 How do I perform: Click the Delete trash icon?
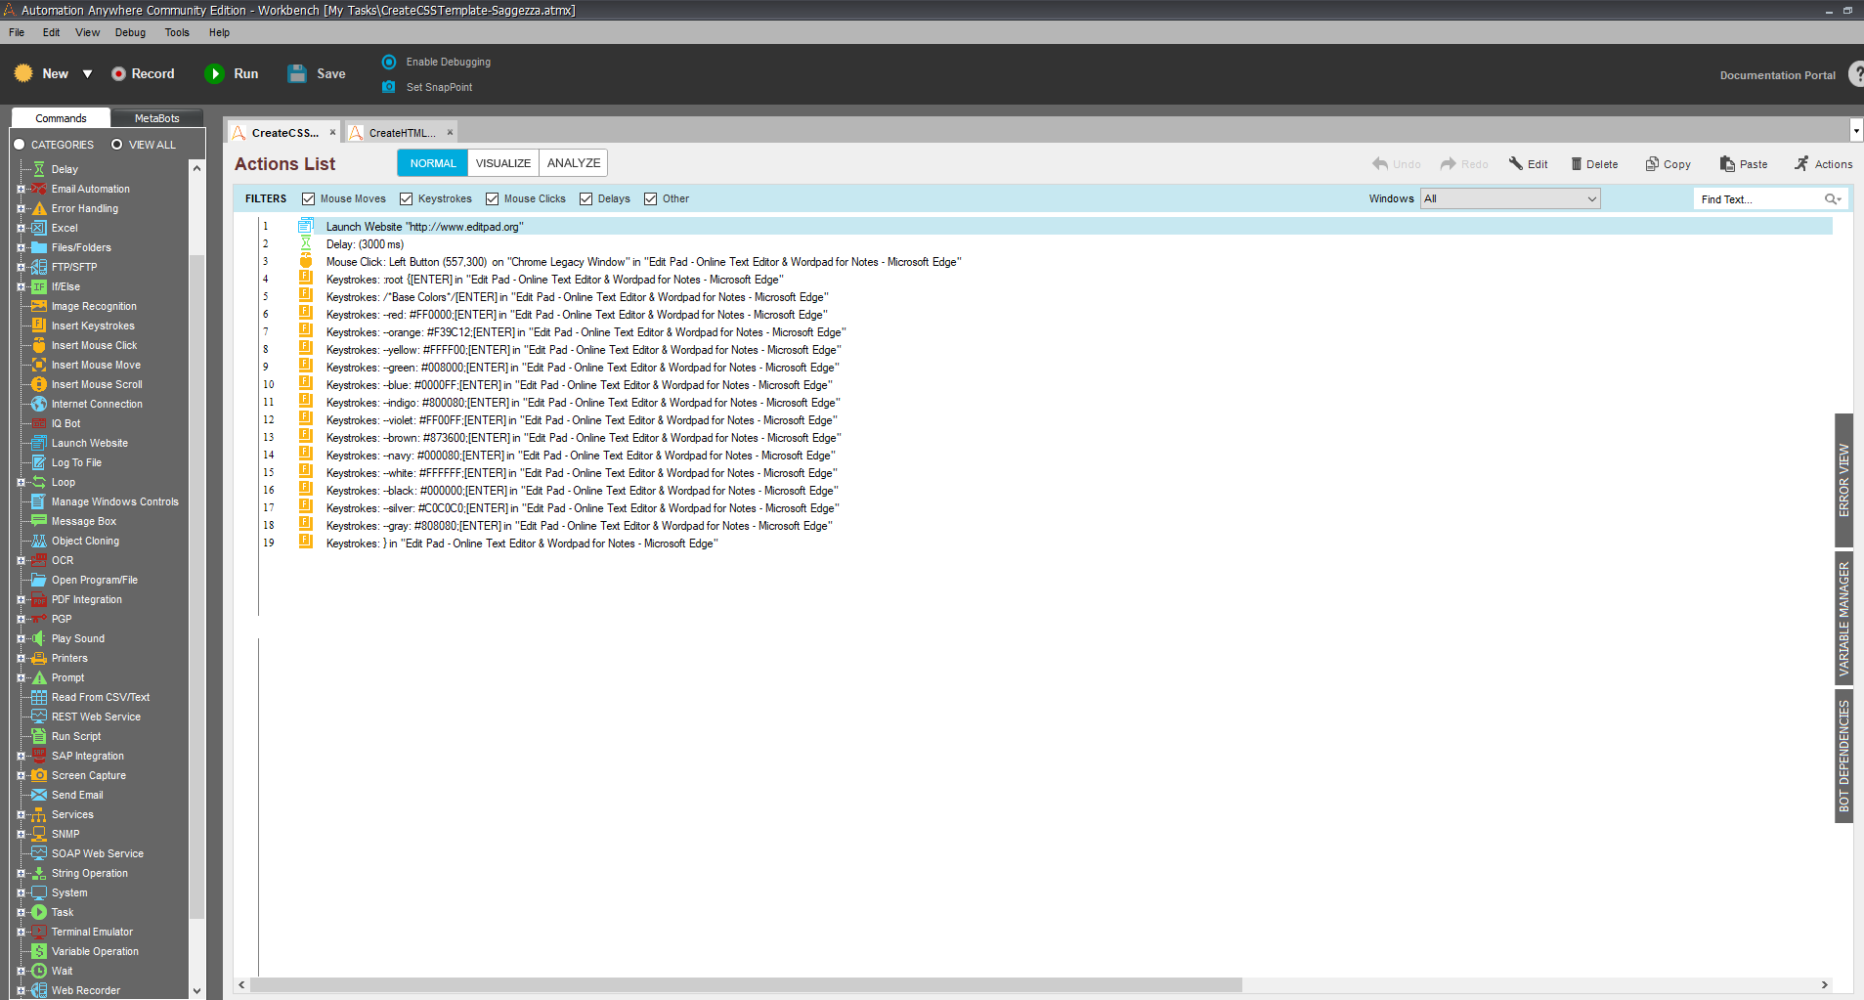pyautogui.click(x=1577, y=163)
